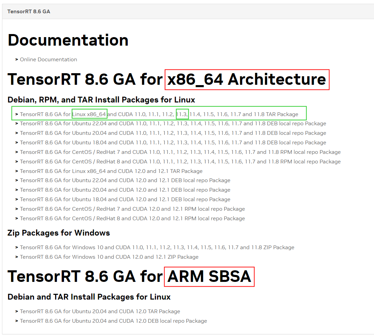The width and height of the screenshot is (374, 336).
Task: Click the 'TensorRT 8.6 GA for x86_64 Architecture' heading
Action: tap(167, 79)
